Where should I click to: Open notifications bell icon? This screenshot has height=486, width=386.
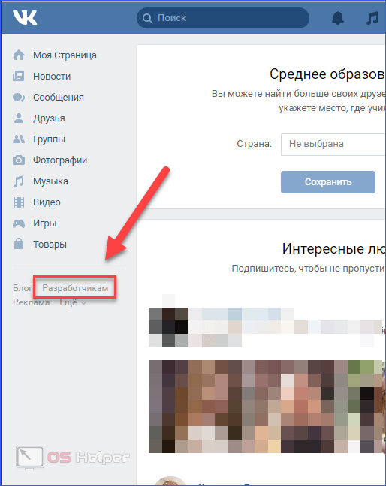tap(338, 18)
